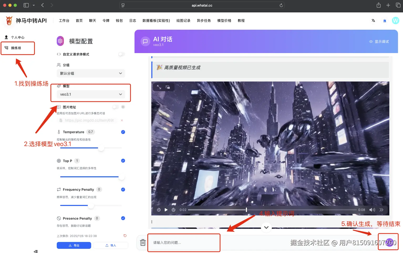403x253 pixels.
Task: Click the 显示调试 eye icon
Action: point(371,41)
